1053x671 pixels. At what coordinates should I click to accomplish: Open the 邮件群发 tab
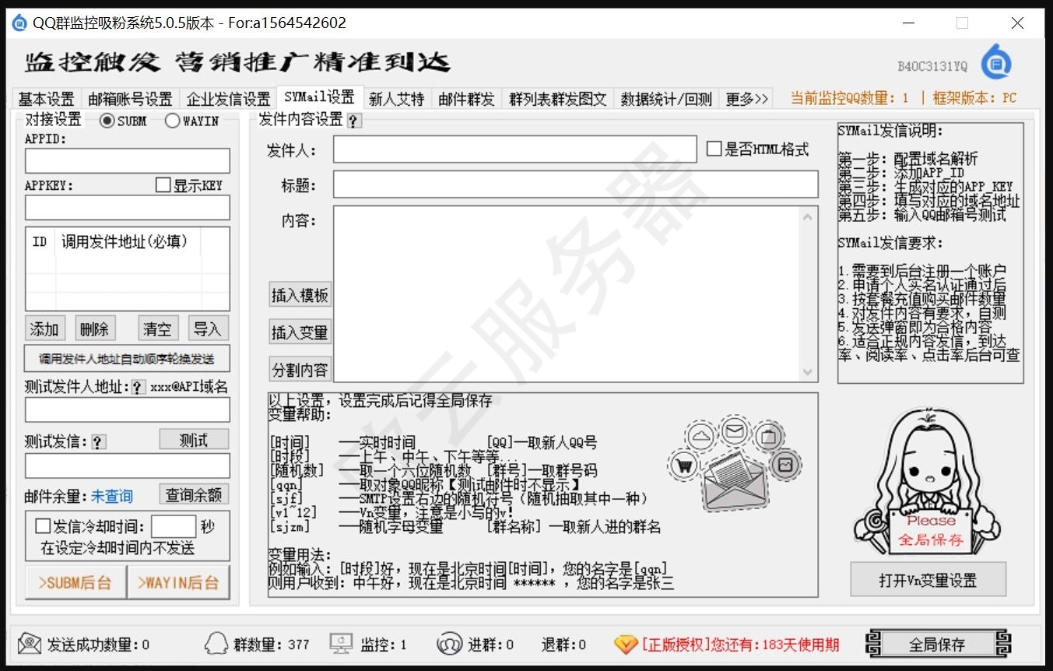click(466, 99)
